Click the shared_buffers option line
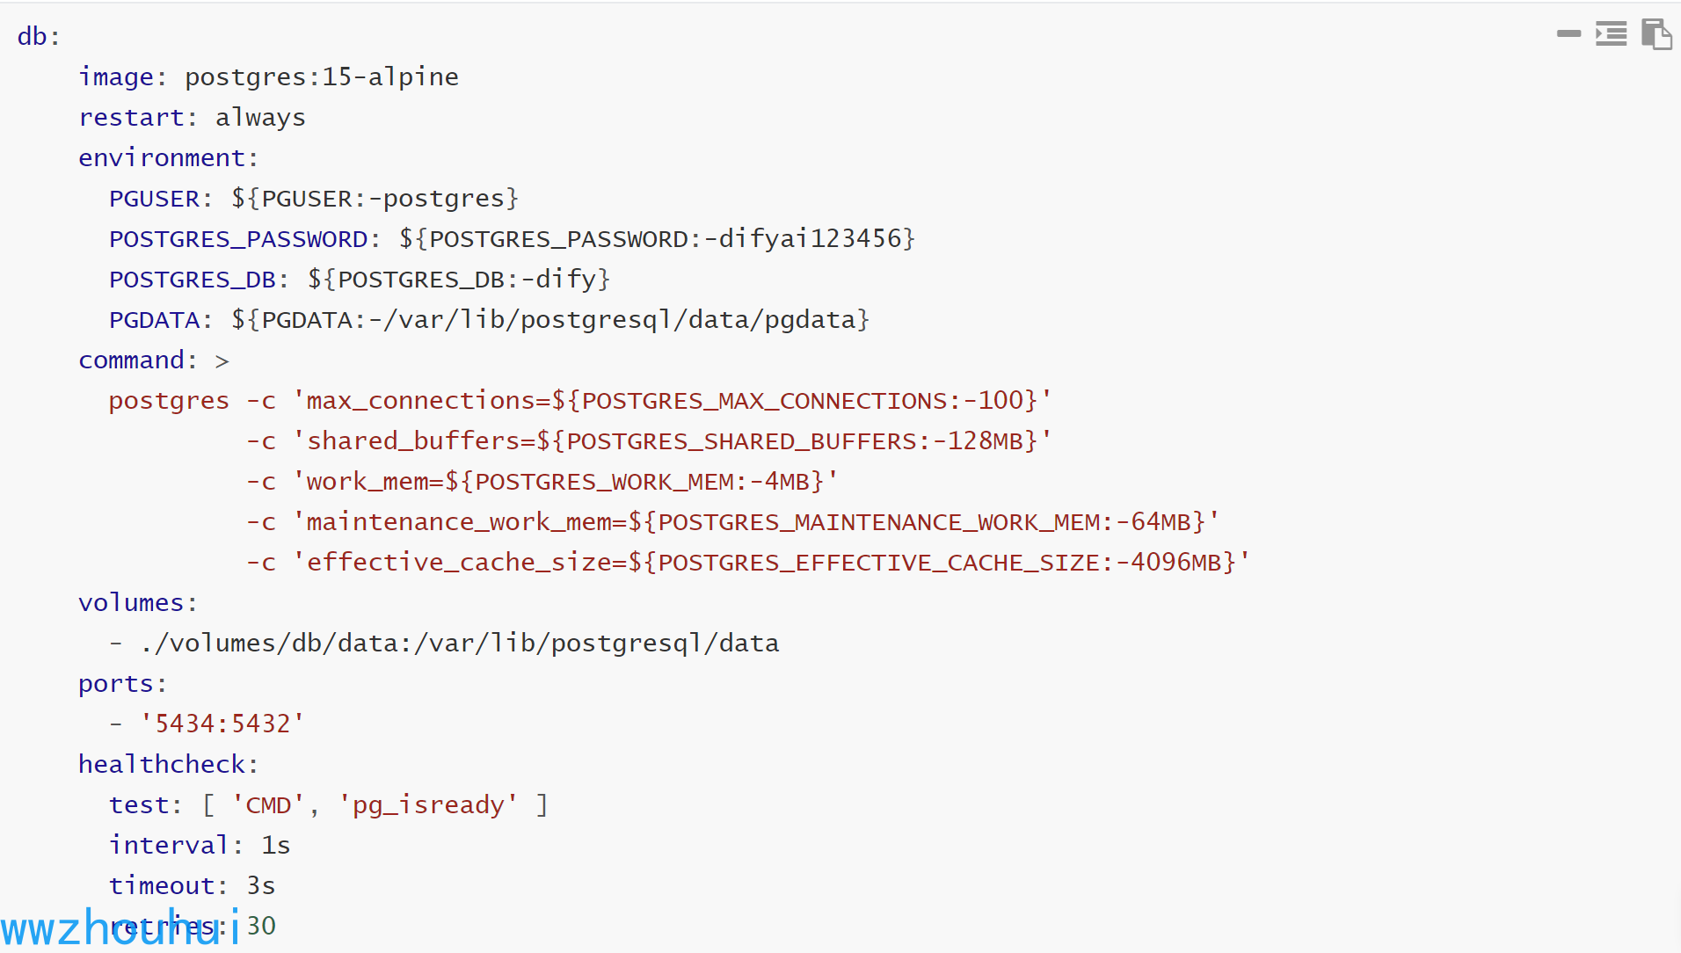The width and height of the screenshot is (1681, 953). pyautogui.click(x=649, y=440)
